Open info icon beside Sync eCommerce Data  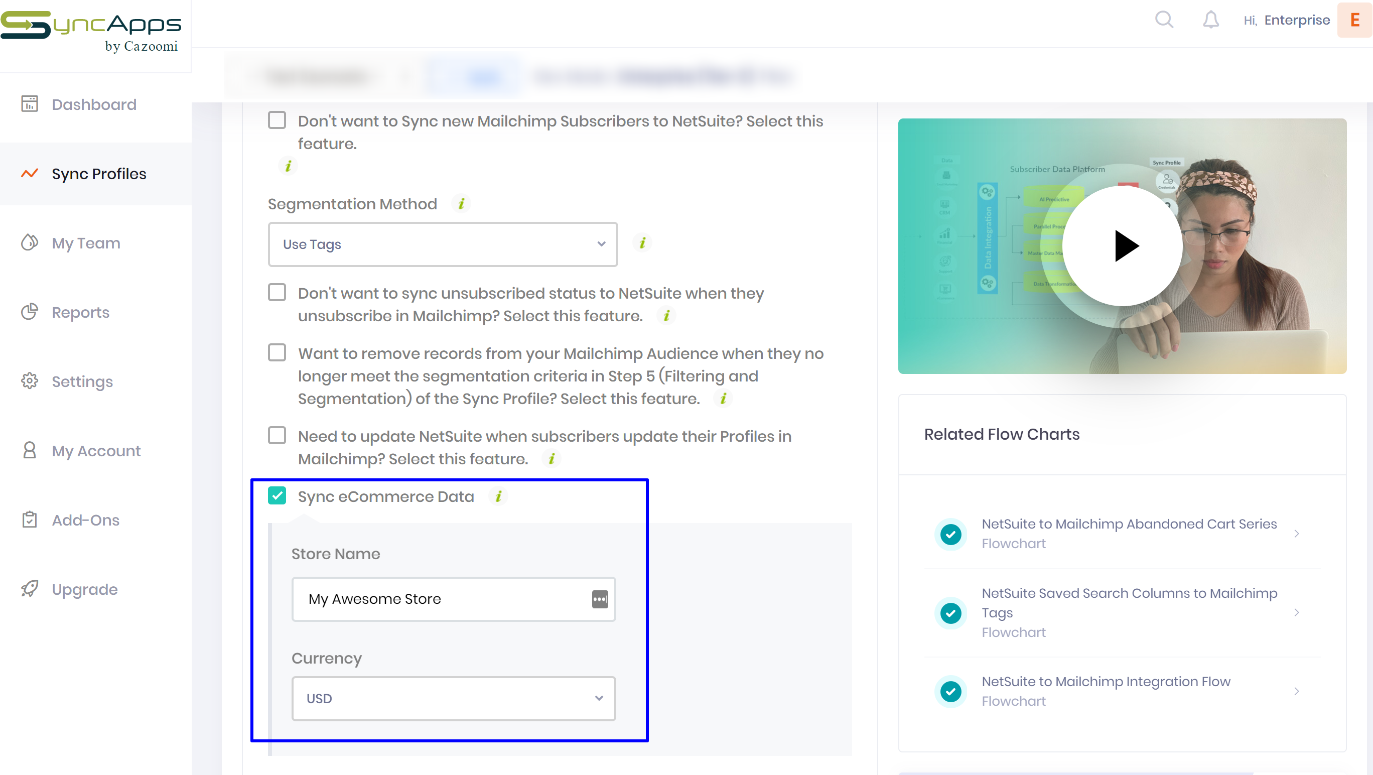pyautogui.click(x=498, y=496)
